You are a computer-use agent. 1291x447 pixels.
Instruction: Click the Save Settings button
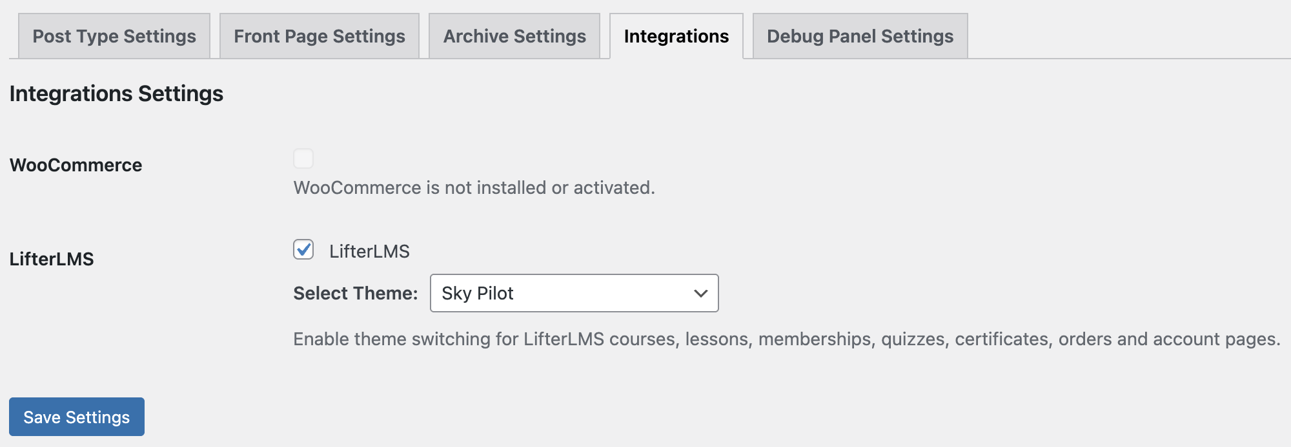pos(76,417)
